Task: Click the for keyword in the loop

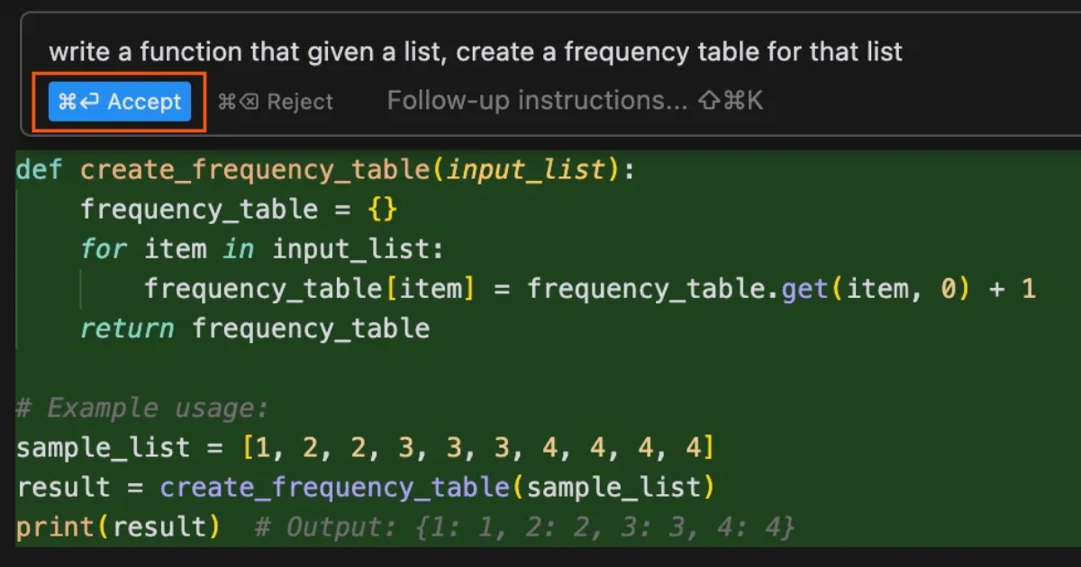Action: pos(104,248)
